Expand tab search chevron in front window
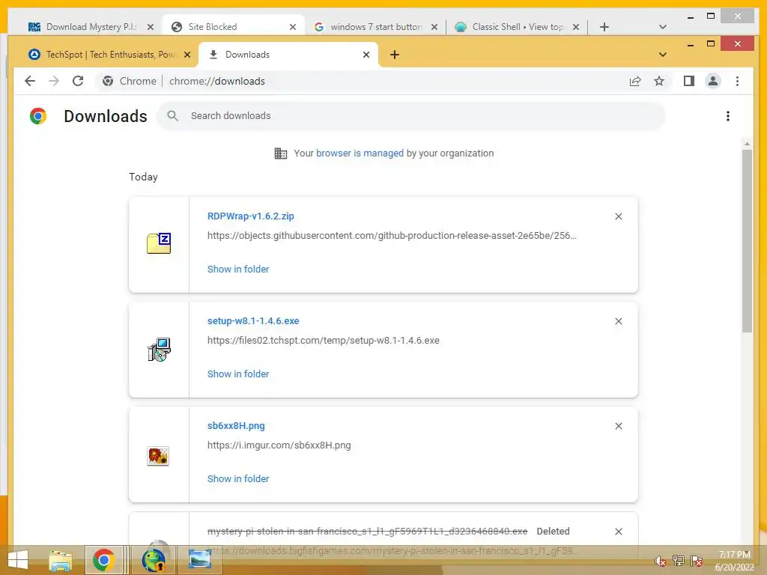Screen dimensions: 767x575 (x=663, y=55)
